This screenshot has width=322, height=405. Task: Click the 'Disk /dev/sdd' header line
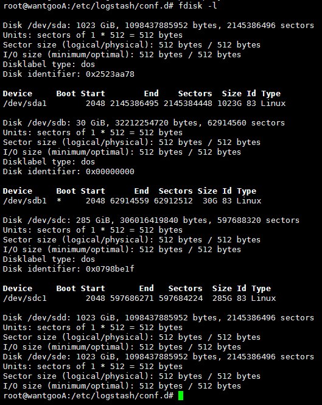pos(158,317)
